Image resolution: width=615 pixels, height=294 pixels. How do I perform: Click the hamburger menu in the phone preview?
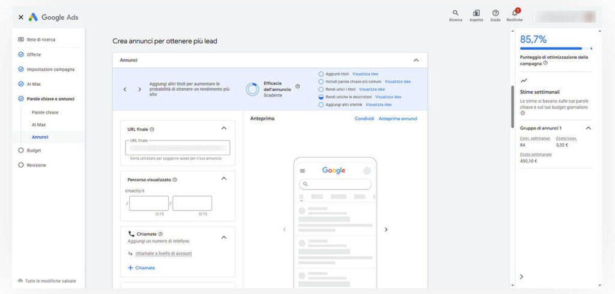click(303, 170)
